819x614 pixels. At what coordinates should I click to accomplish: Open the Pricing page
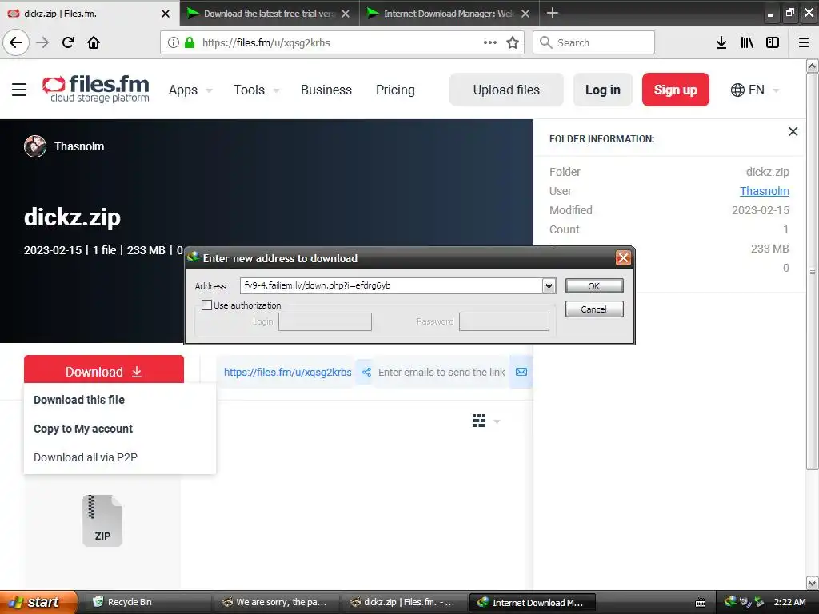395,90
